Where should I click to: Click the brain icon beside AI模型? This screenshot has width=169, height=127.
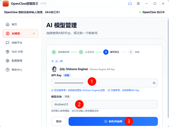click(8, 34)
